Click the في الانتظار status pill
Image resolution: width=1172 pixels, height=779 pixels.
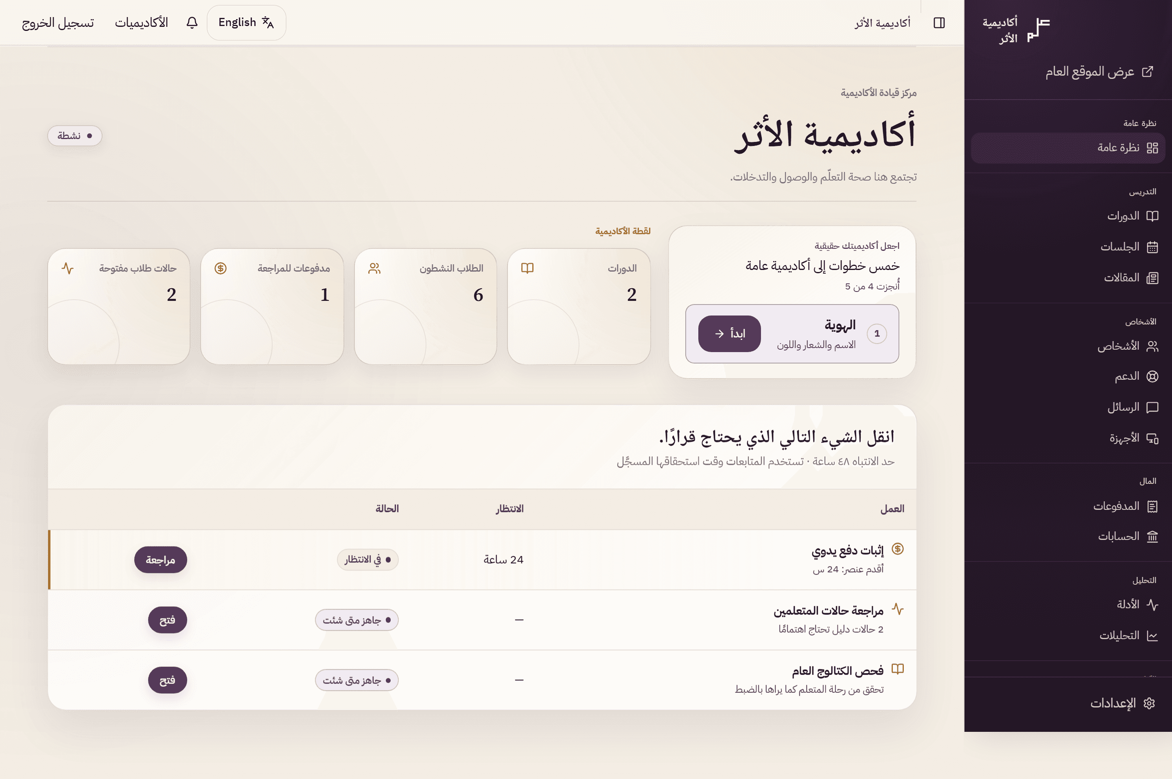367,560
